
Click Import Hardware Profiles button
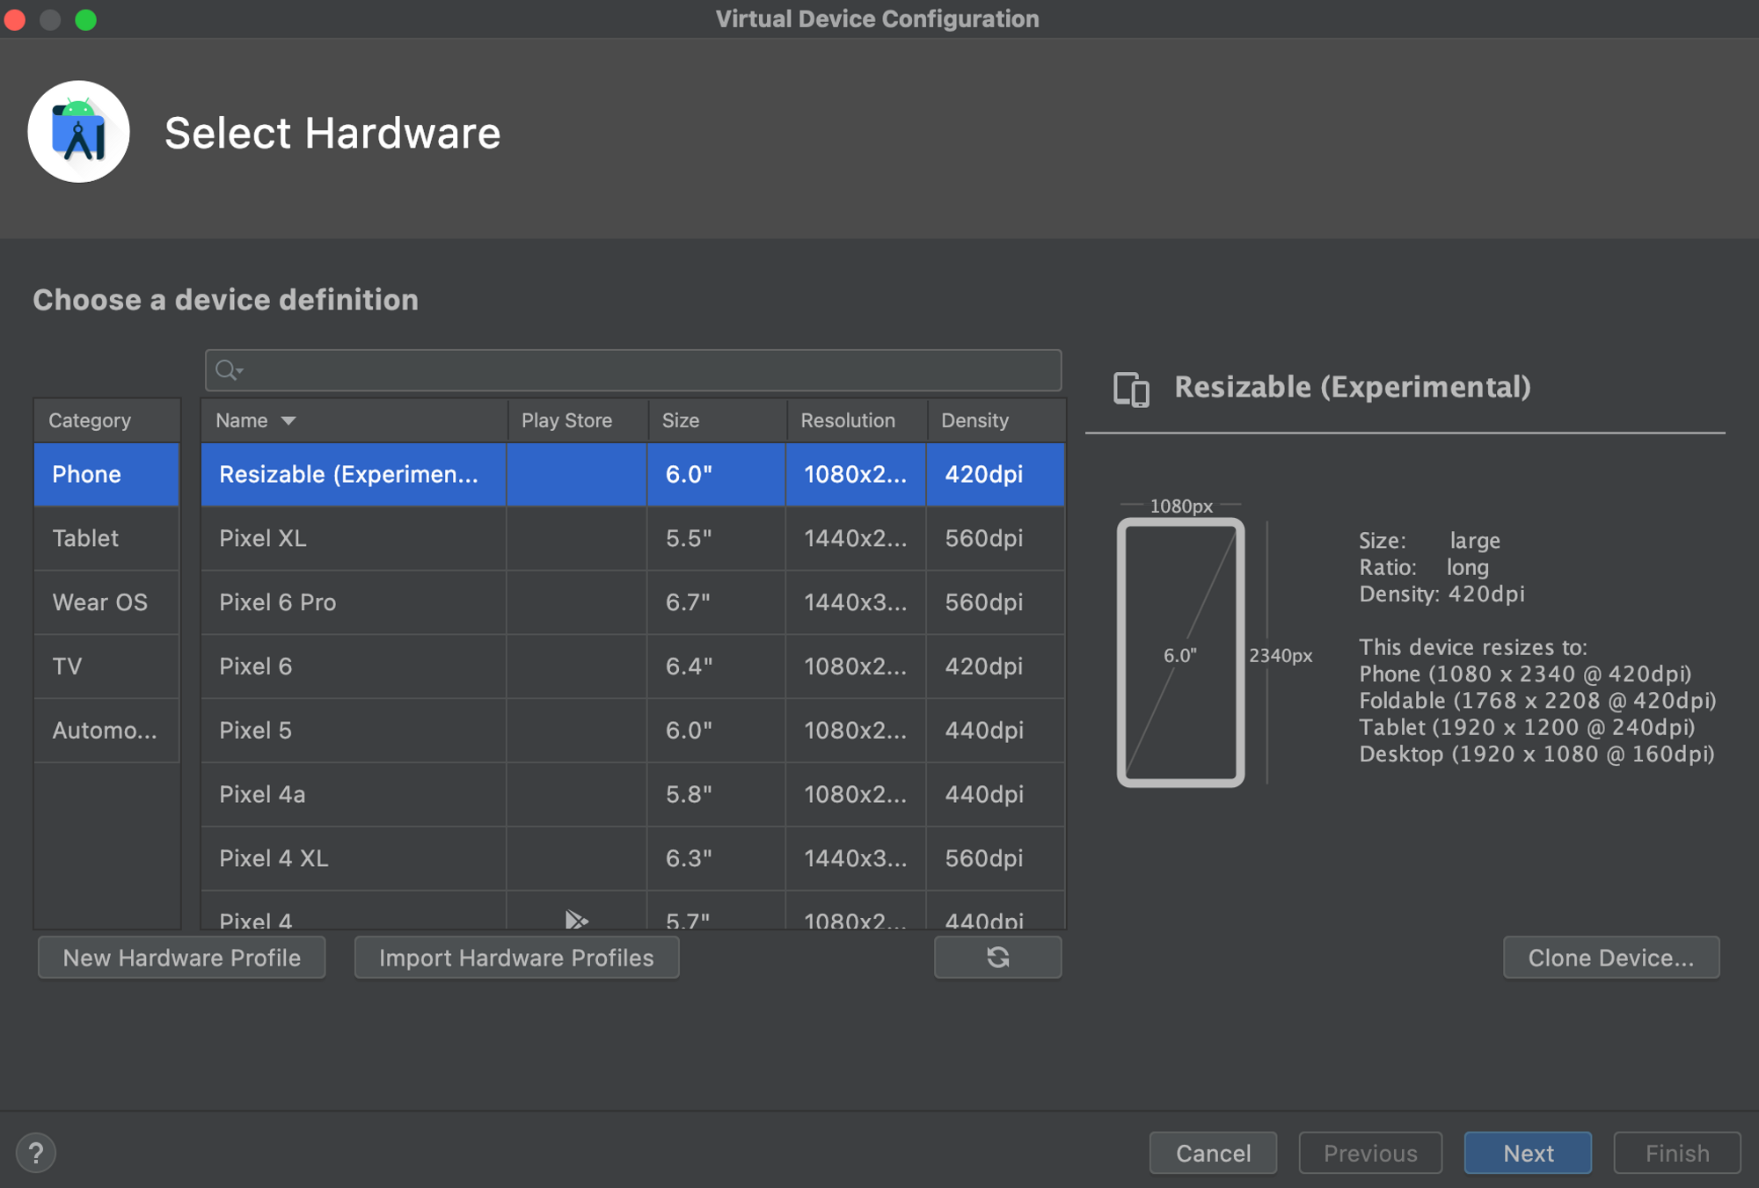click(516, 958)
